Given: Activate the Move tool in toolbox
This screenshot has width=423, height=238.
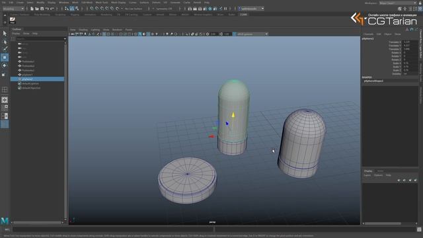Looking at the screenshot, I should click(x=5, y=58).
